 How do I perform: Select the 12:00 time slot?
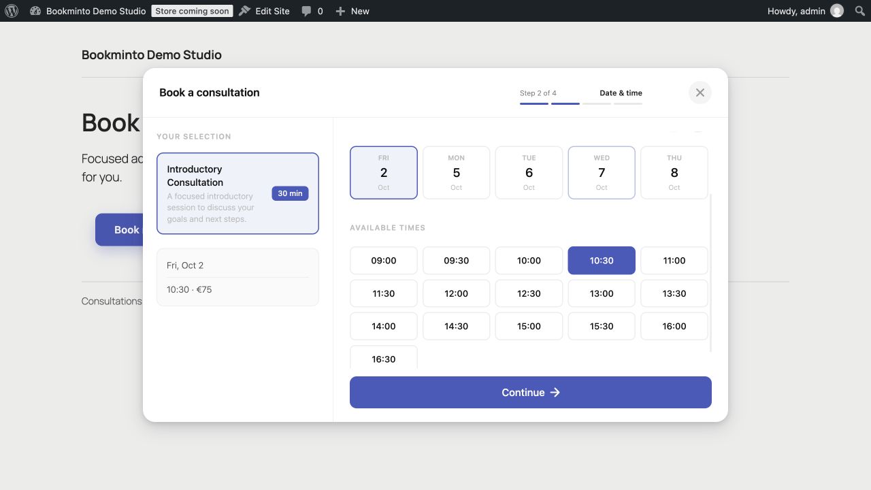(x=457, y=293)
